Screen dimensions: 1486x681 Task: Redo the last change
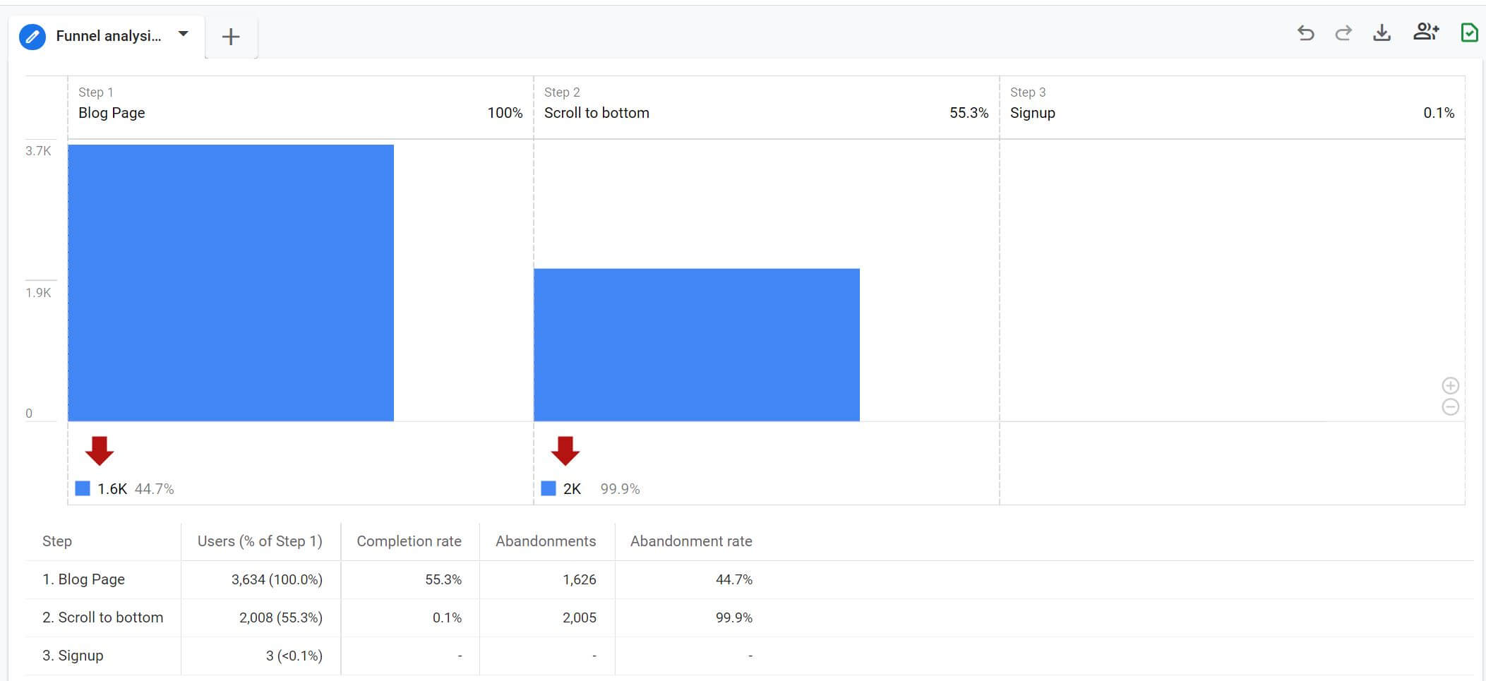[x=1343, y=33]
